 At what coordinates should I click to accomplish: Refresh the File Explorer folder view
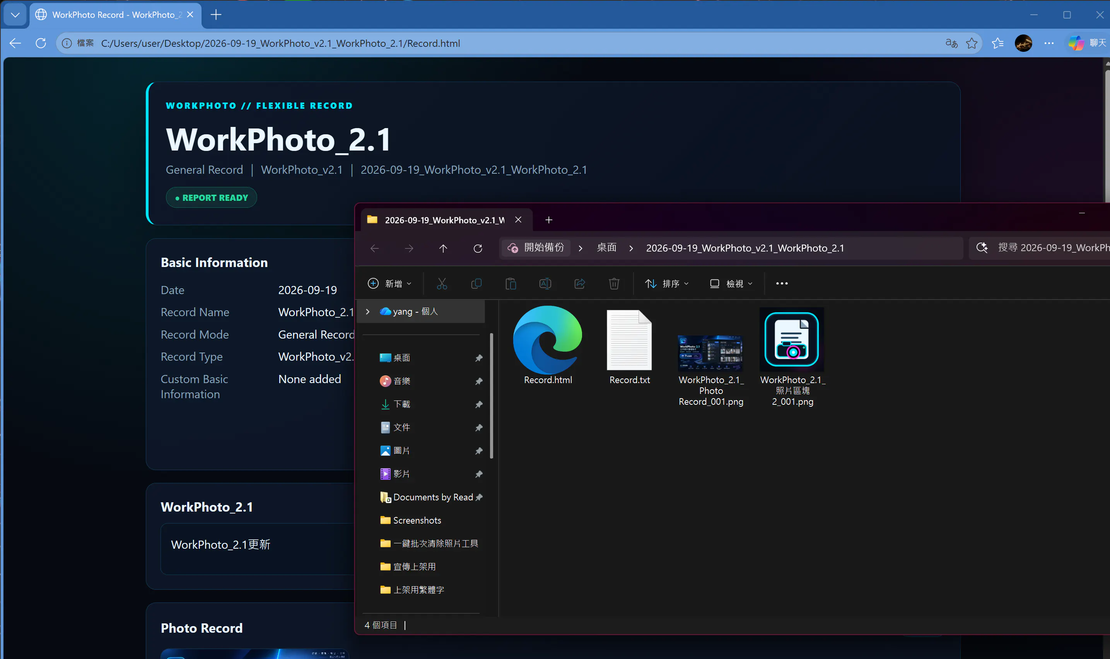[478, 248]
